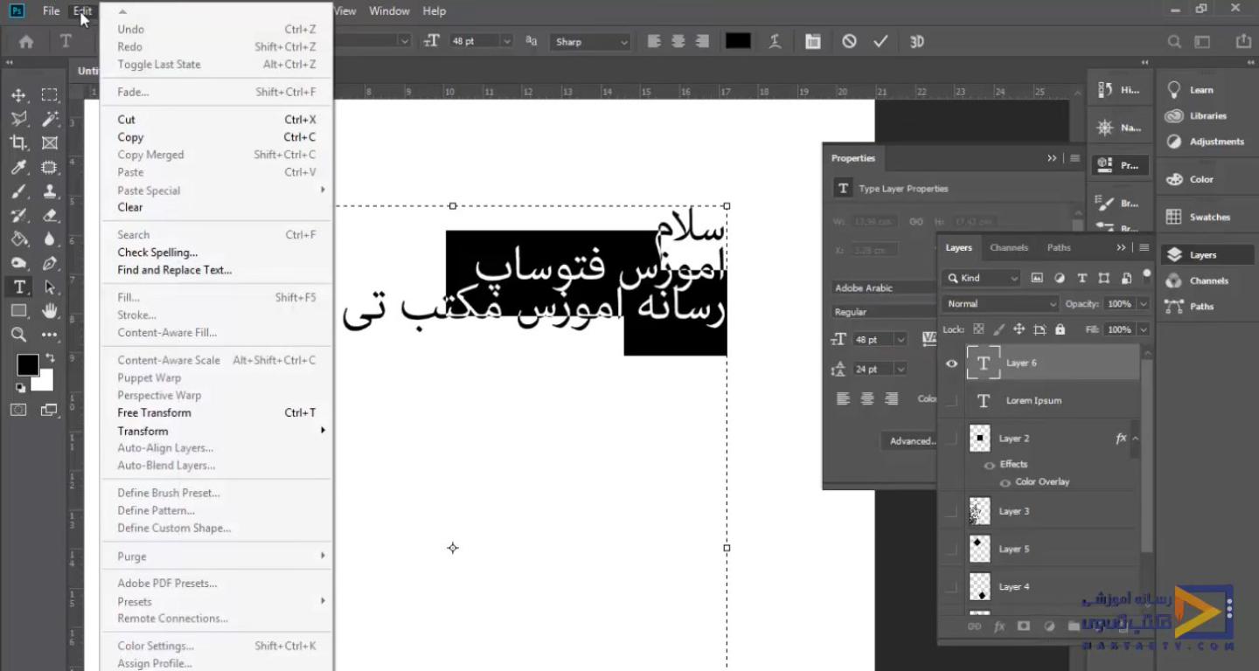The height and width of the screenshot is (671, 1259).
Task: Toggle lock all on the layer
Action: coord(1061,329)
